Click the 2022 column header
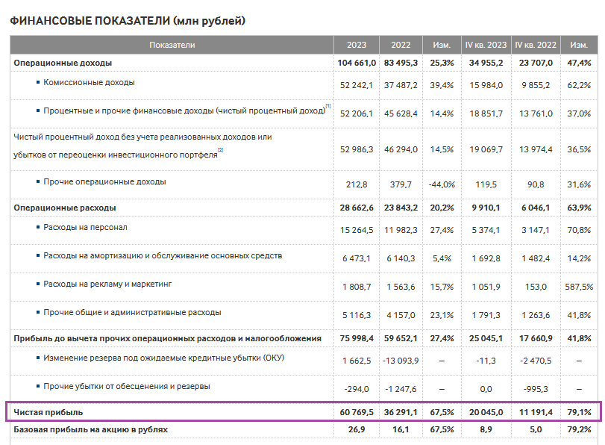This screenshot has width=605, height=445. point(401,45)
